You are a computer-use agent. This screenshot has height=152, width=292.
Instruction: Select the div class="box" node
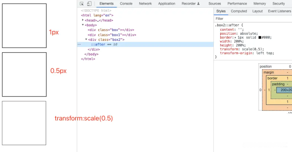[111, 30]
